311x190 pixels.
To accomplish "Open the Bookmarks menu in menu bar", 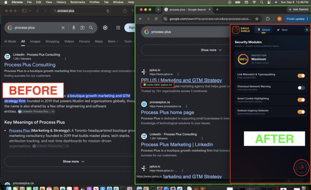I will pos(78,2).
